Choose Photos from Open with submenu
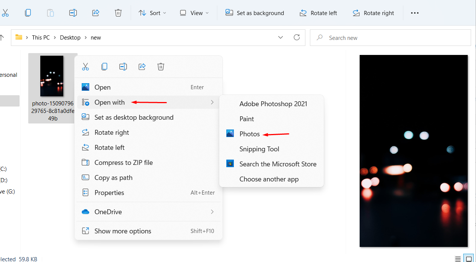 click(249, 134)
